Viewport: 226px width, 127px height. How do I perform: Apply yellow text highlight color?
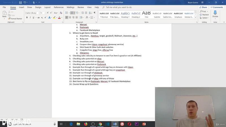pos(54,17)
